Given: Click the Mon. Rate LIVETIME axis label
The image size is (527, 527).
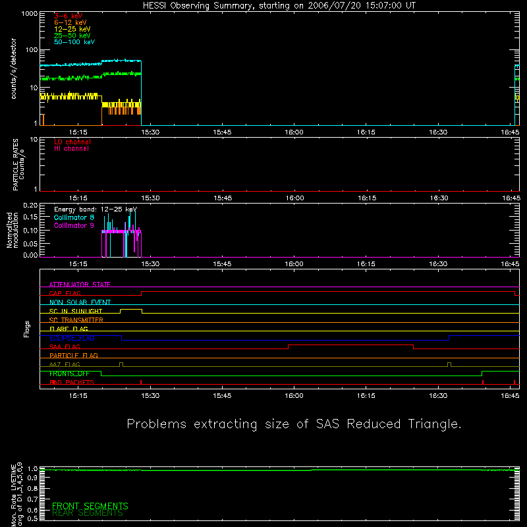Looking at the screenshot, I should pos(16,494).
